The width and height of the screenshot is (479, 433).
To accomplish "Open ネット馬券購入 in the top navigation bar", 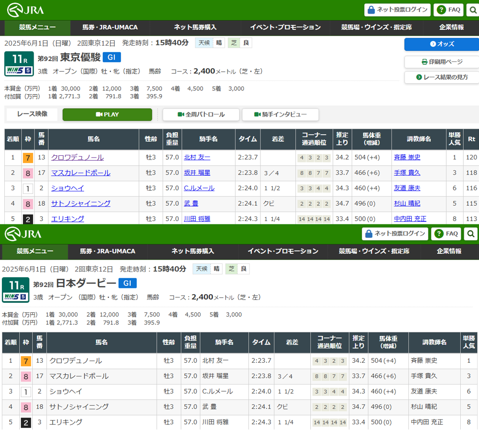I will pos(195,27).
